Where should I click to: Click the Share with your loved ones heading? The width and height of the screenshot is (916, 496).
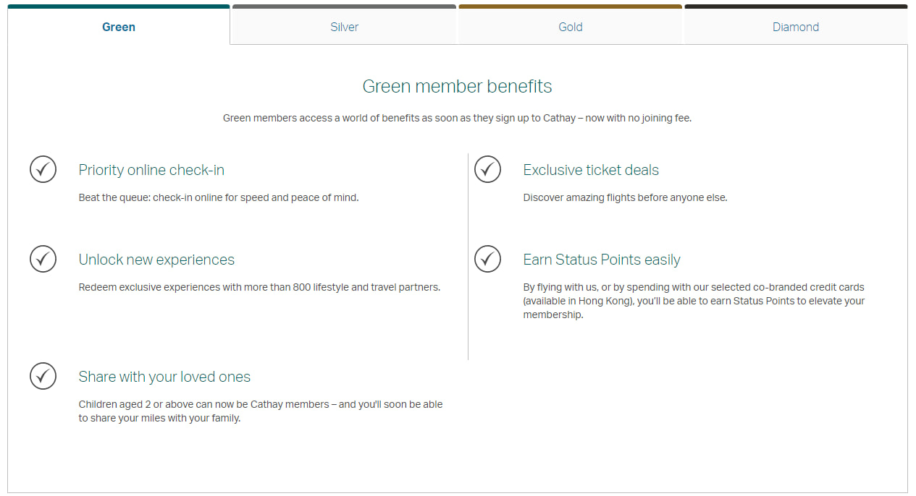[x=164, y=376]
